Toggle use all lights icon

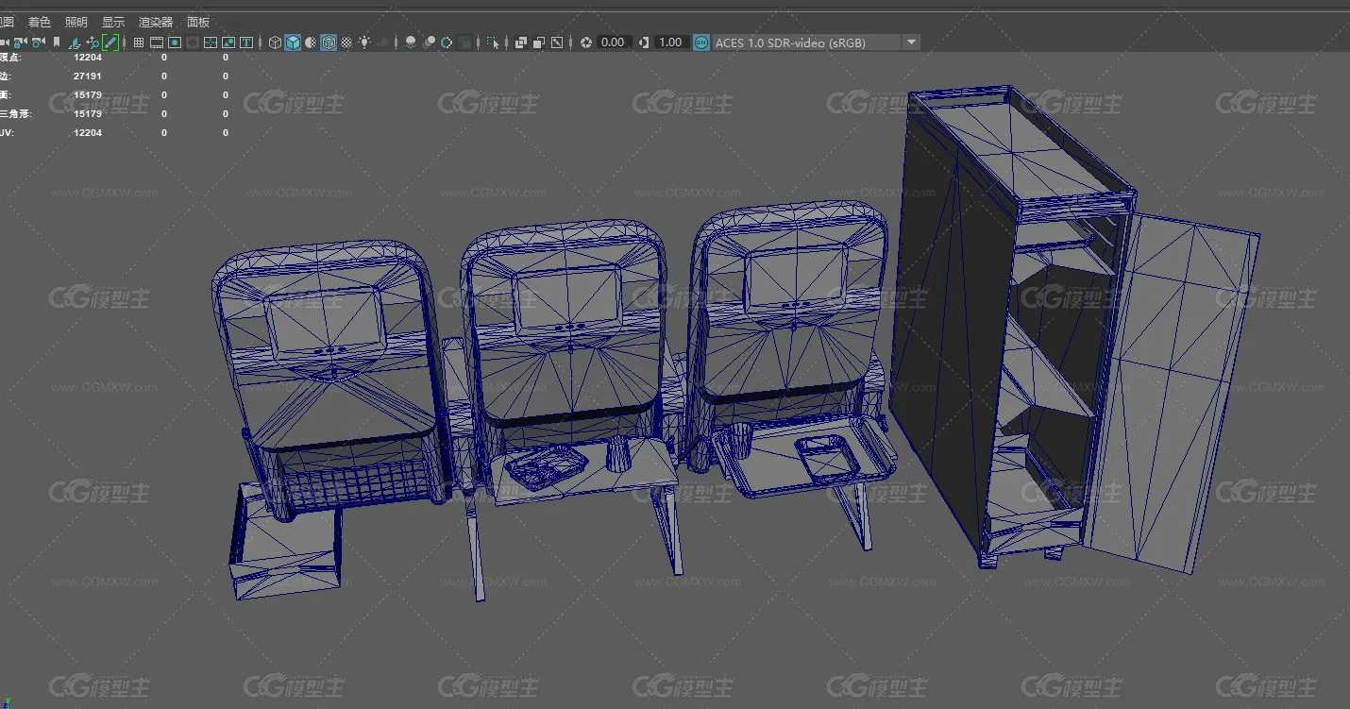point(364,42)
